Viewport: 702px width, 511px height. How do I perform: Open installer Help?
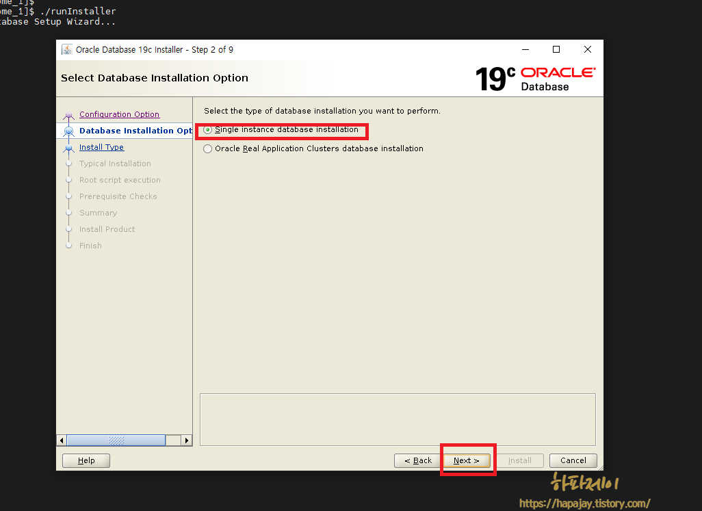point(86,460)
